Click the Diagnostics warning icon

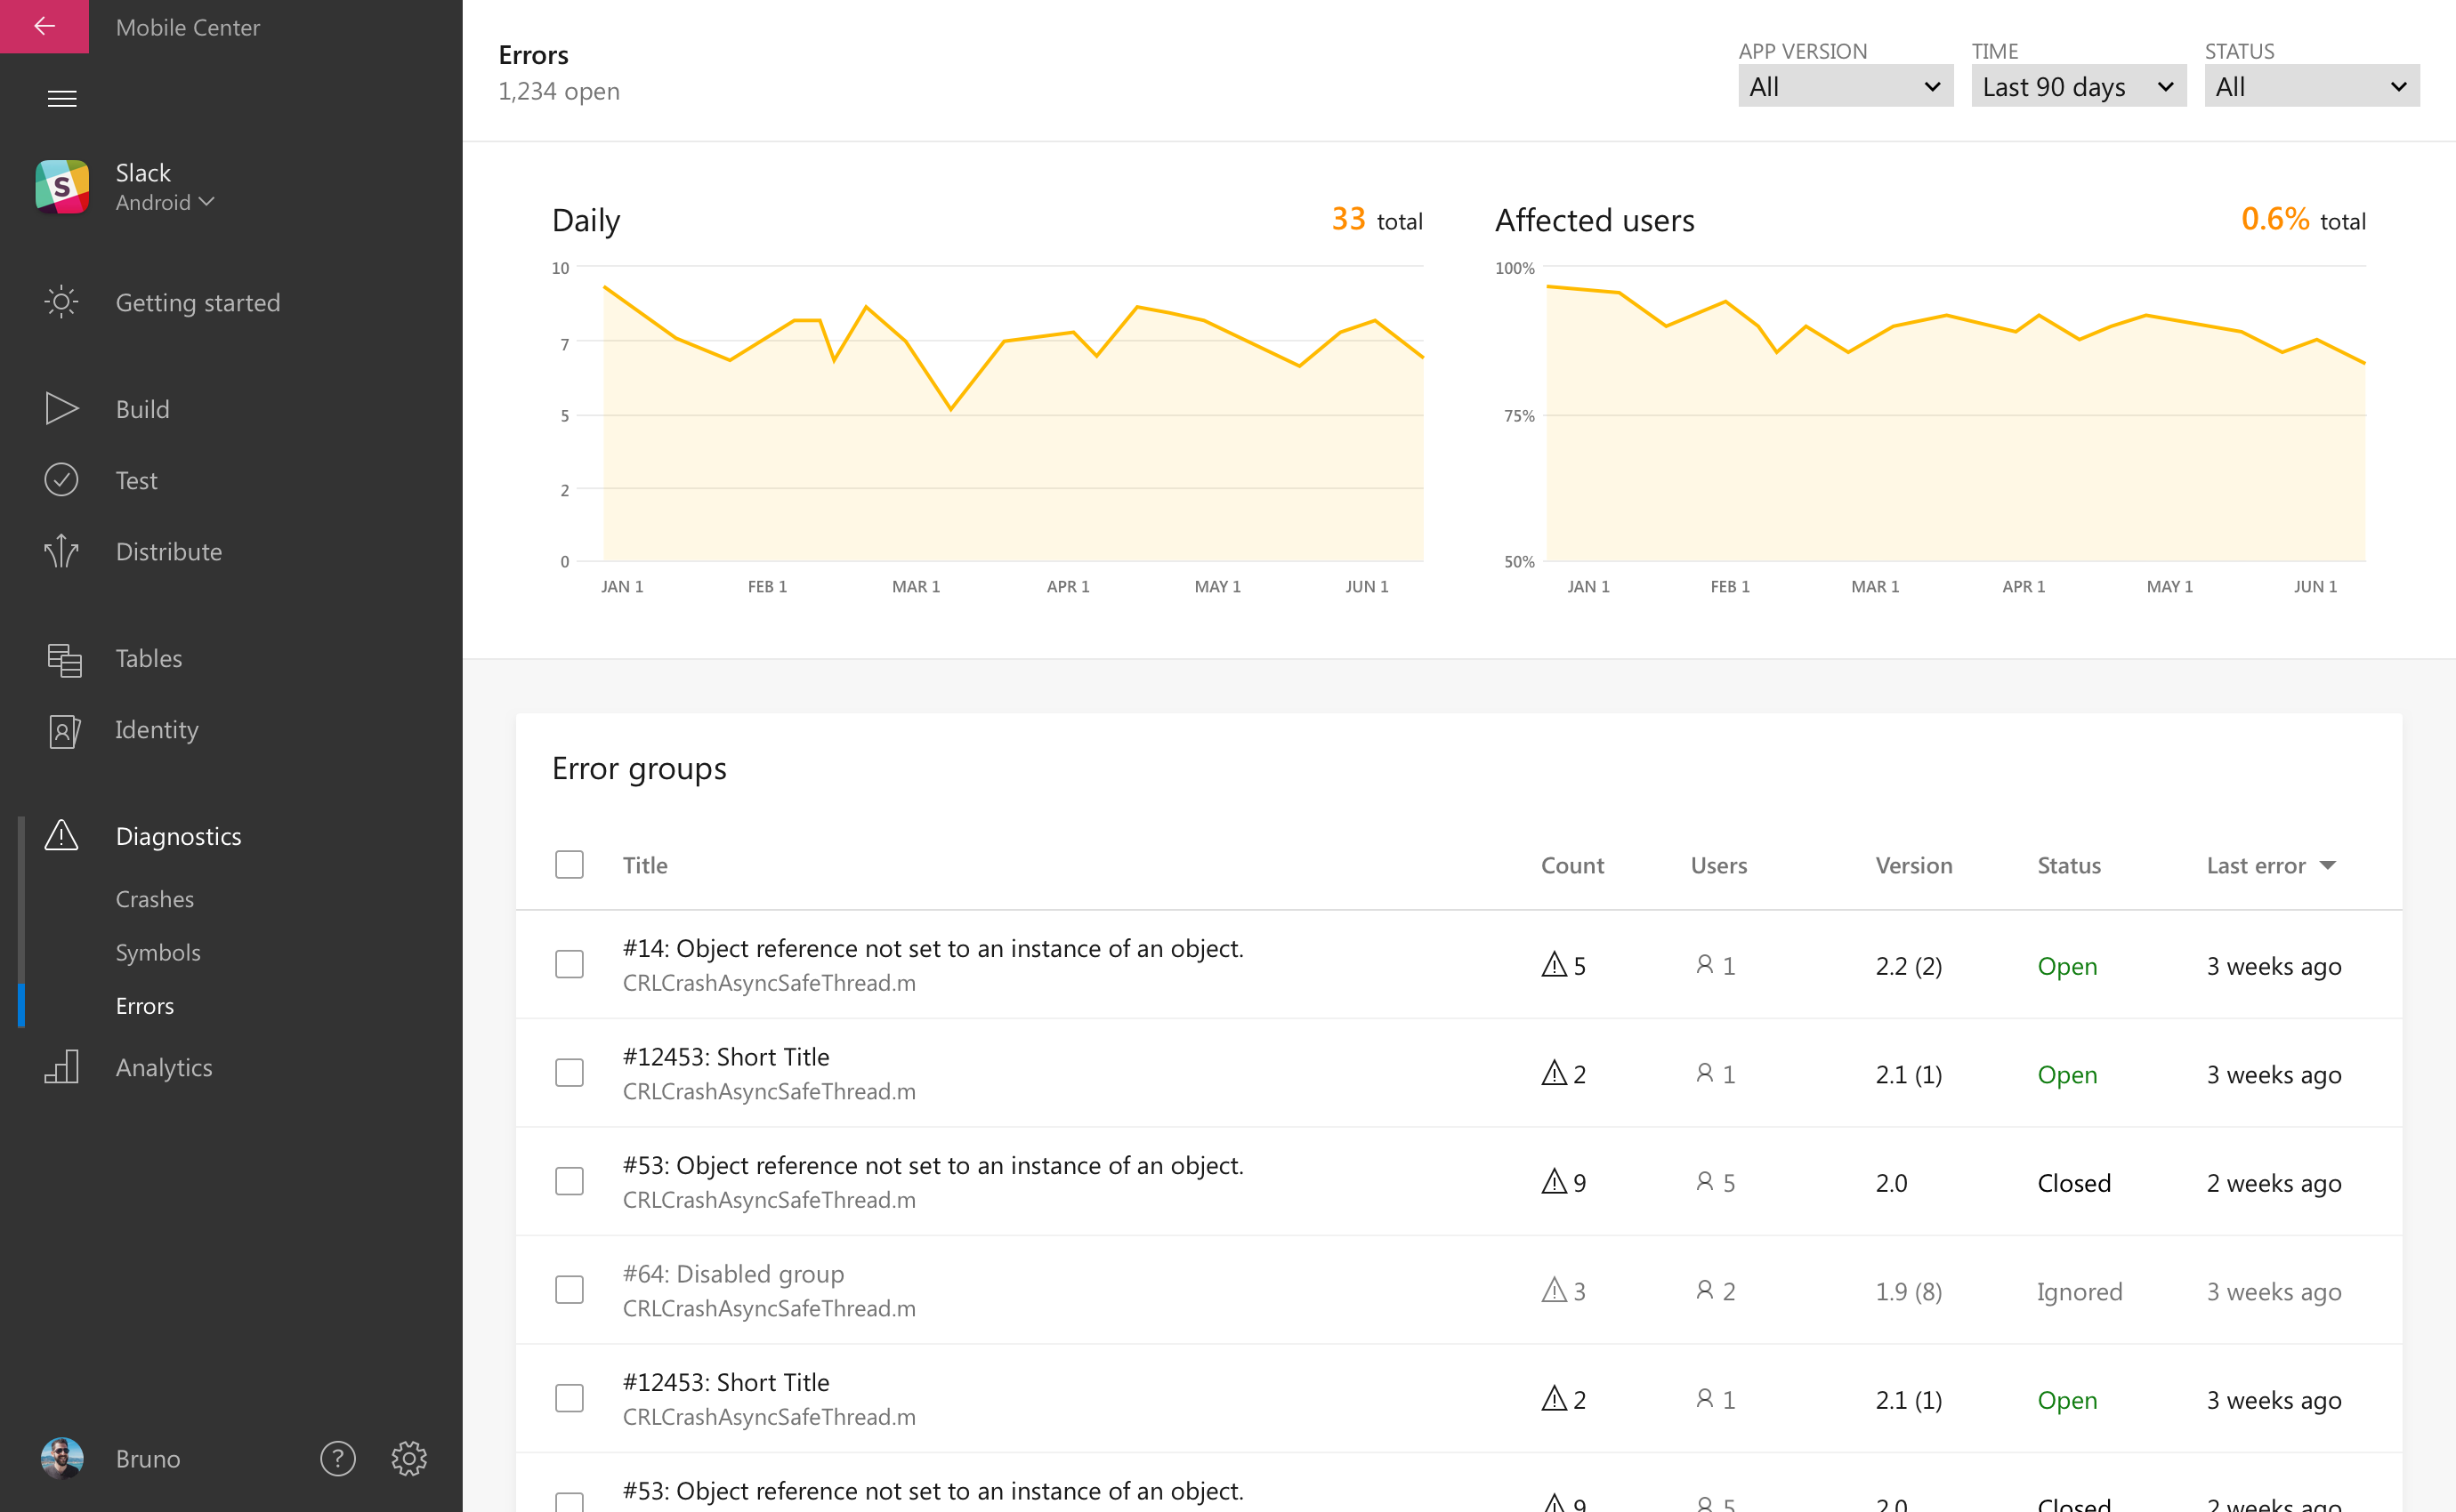[x=61, y=835]
